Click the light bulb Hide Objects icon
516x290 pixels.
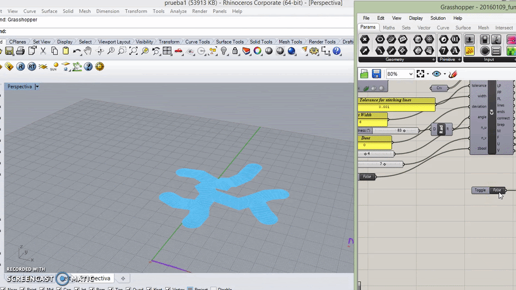tap(224, 51)
